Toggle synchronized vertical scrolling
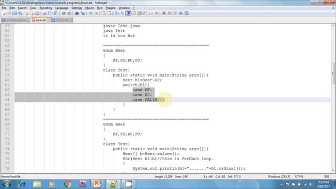The width and height of the screenshot is (336, 189). [x=103, y=13]
